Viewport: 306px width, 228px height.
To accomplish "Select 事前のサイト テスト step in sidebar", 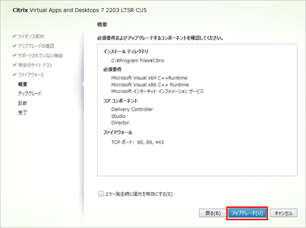I will (35, 65).
